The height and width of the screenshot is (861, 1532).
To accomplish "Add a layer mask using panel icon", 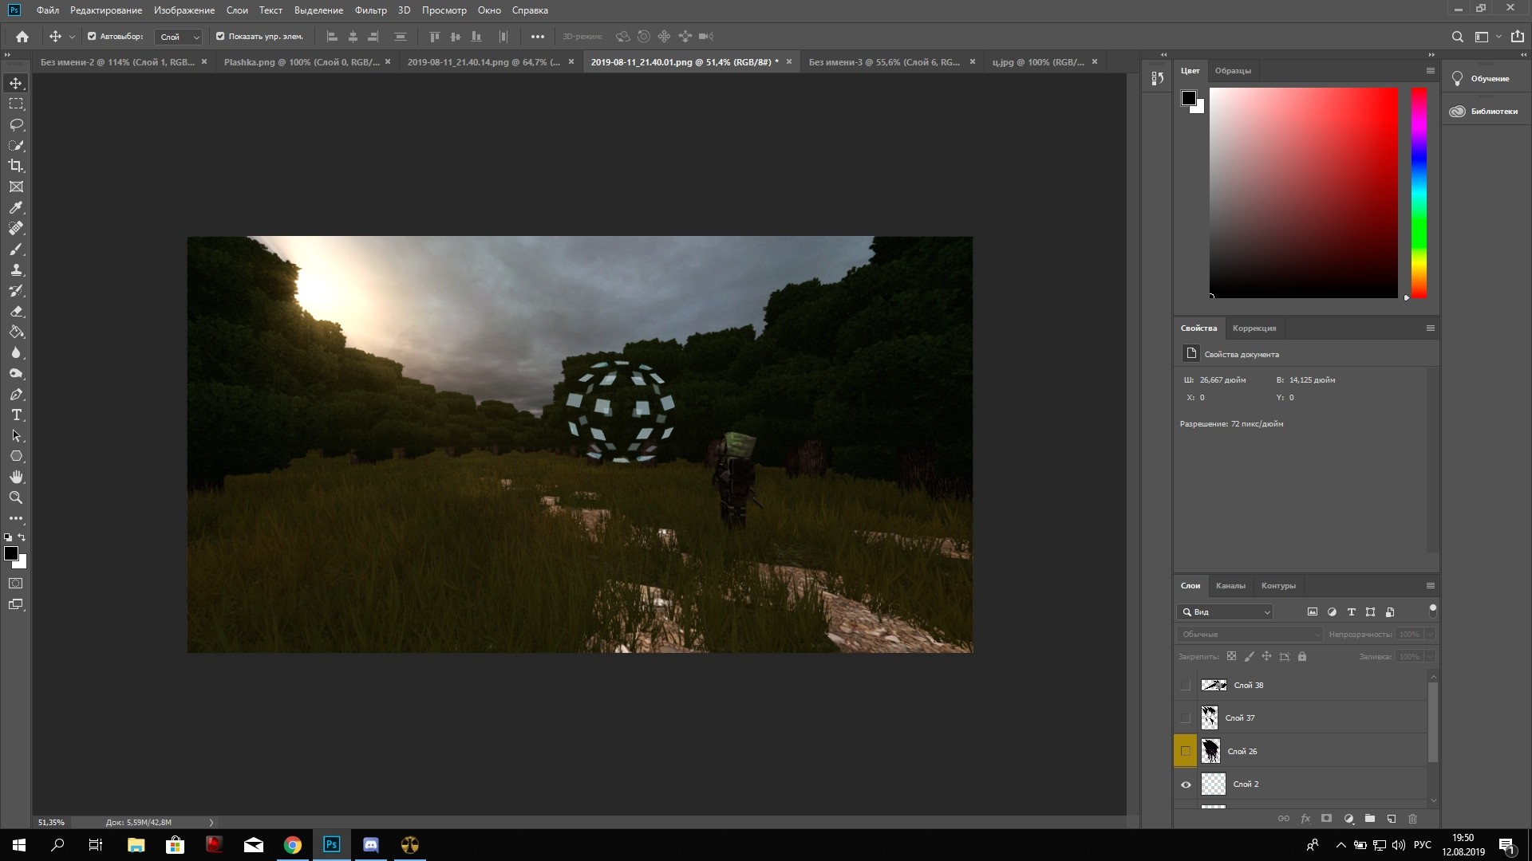I will click(x=1326, y=818).
